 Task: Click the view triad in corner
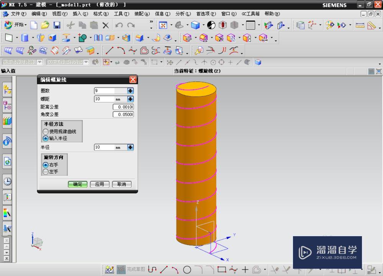pyautogui.click(x=37, y=242)
